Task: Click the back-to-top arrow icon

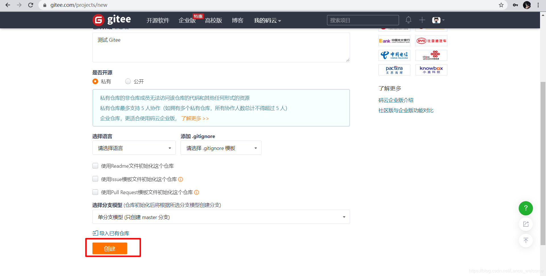Action: click(526, 241)
